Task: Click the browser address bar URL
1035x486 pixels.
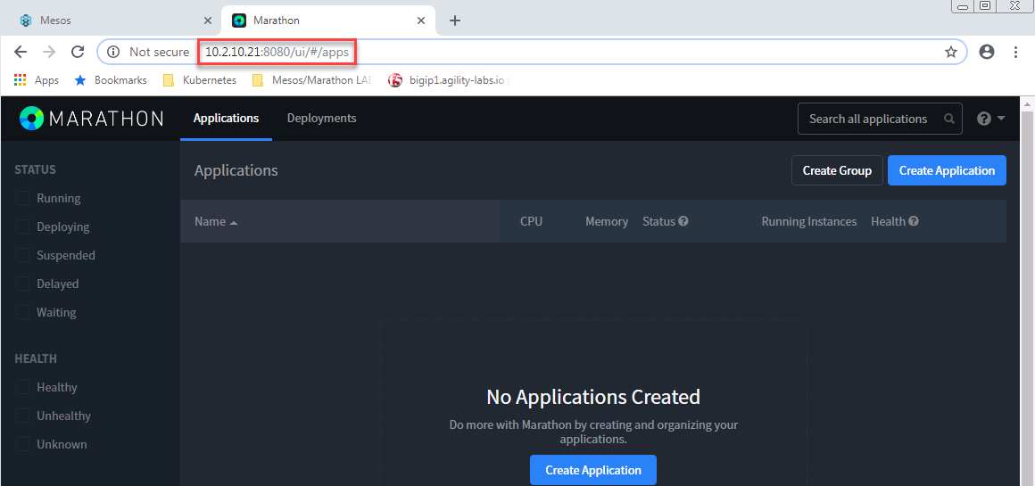Action: [x=277, y=52]
